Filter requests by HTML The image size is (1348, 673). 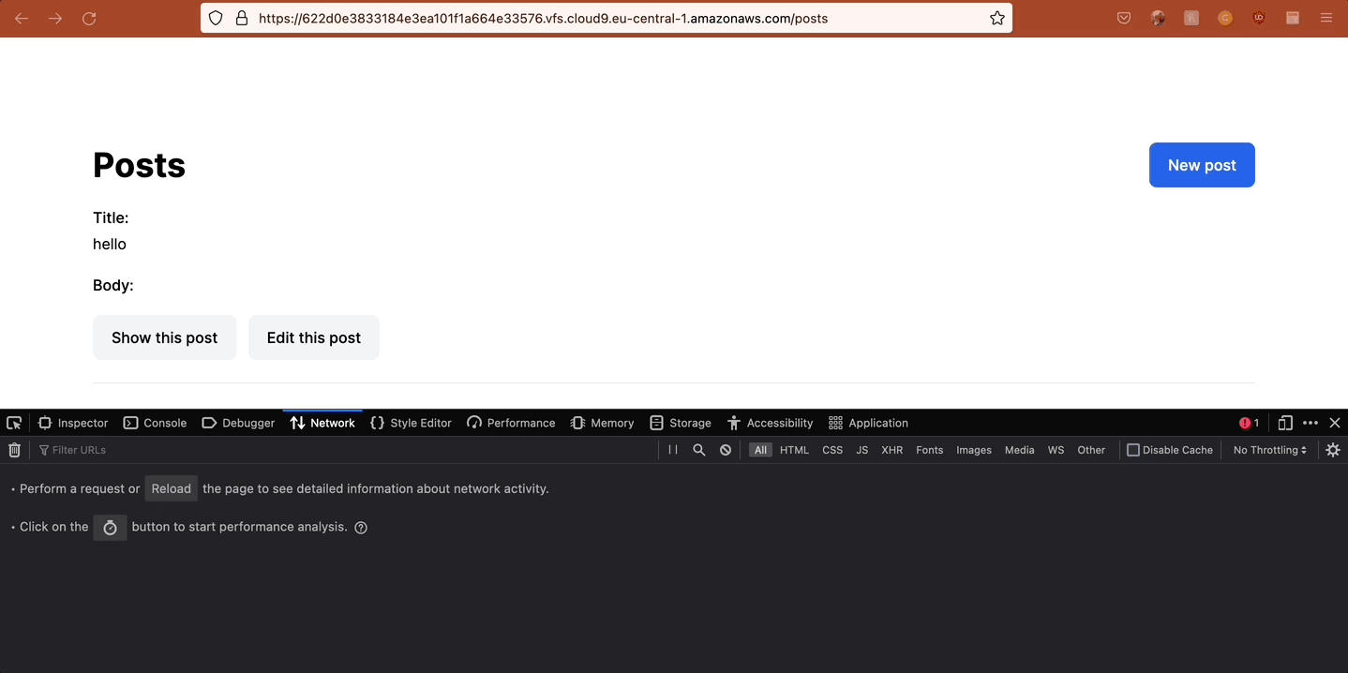pos(794,450)
